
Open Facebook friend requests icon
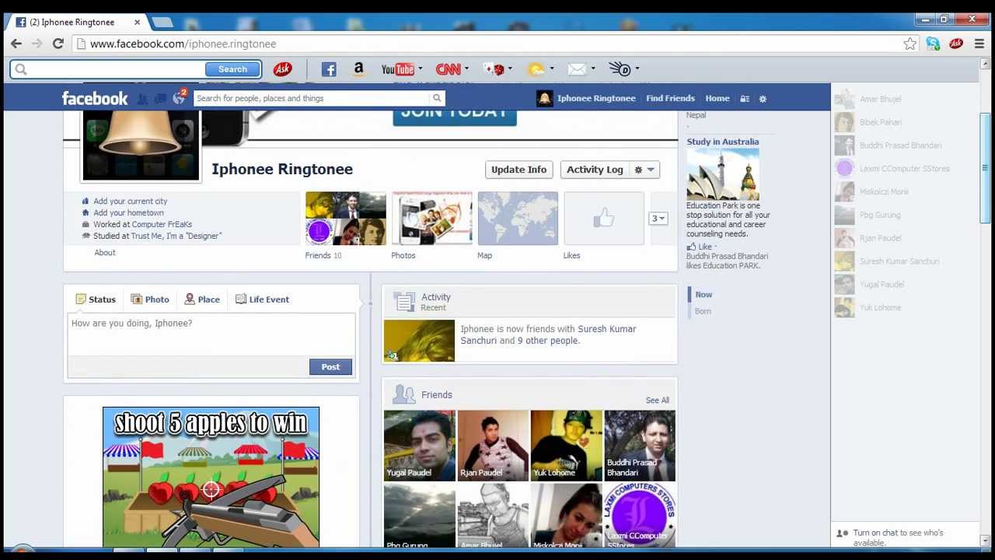[142, 99]
